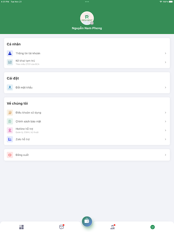Open the Zalo hỗ trợ link
Screen dimensions: 174x232
[23, 139]
